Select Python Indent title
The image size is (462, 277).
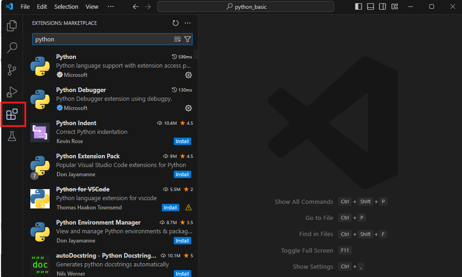tap(76, 123)
